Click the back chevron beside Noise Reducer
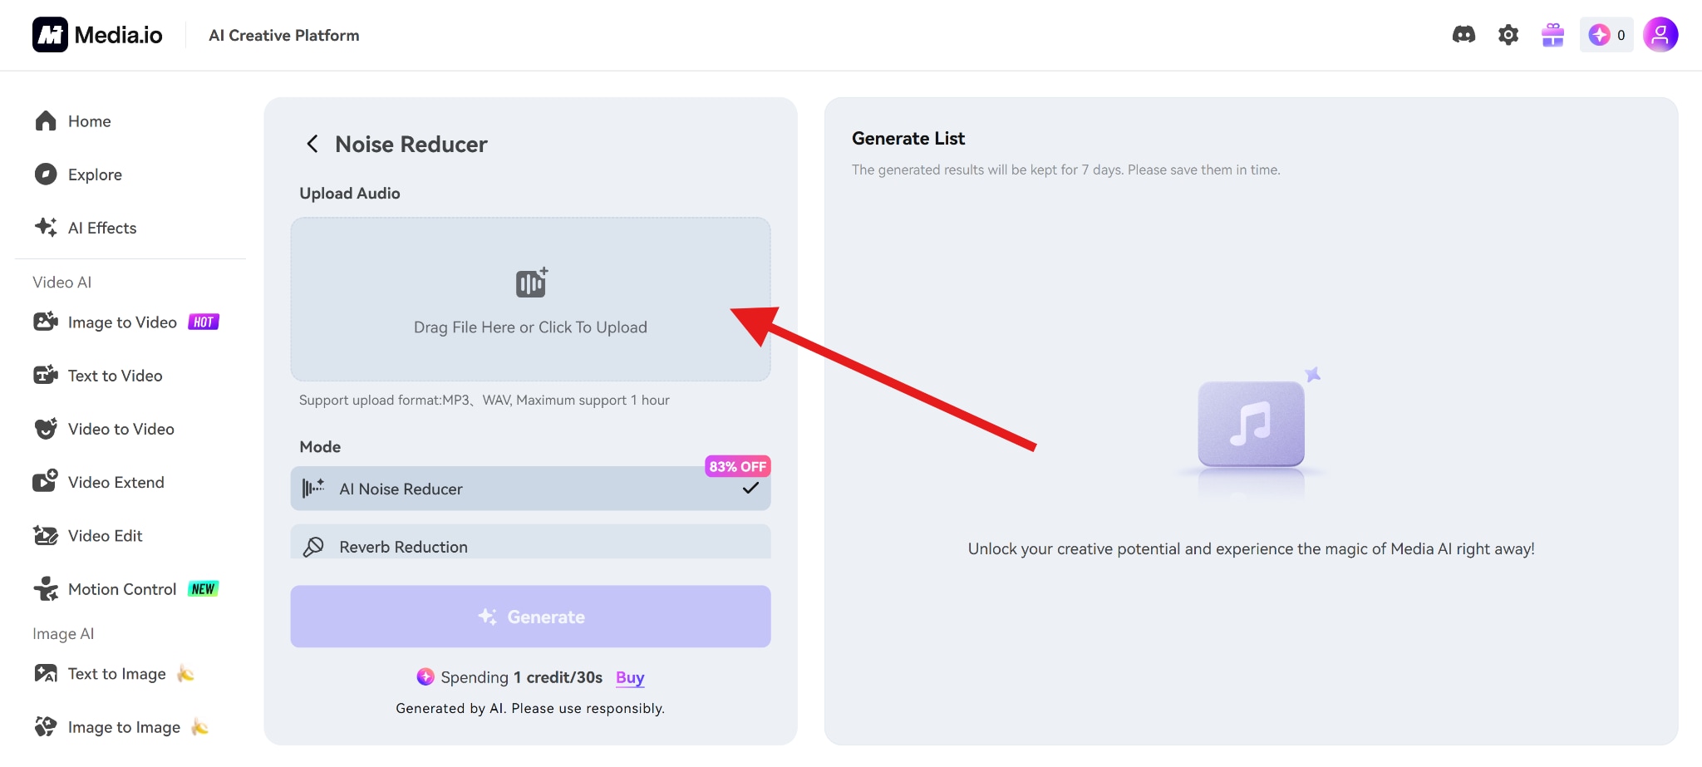 pyautogui.click(x=312, y=143)
